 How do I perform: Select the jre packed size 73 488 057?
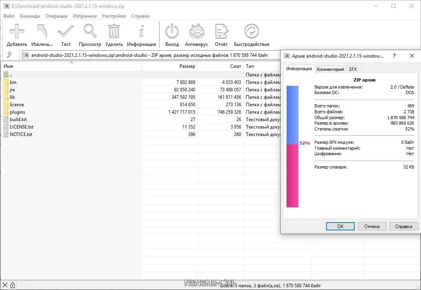pyautogui.click(x=230, y=90)
